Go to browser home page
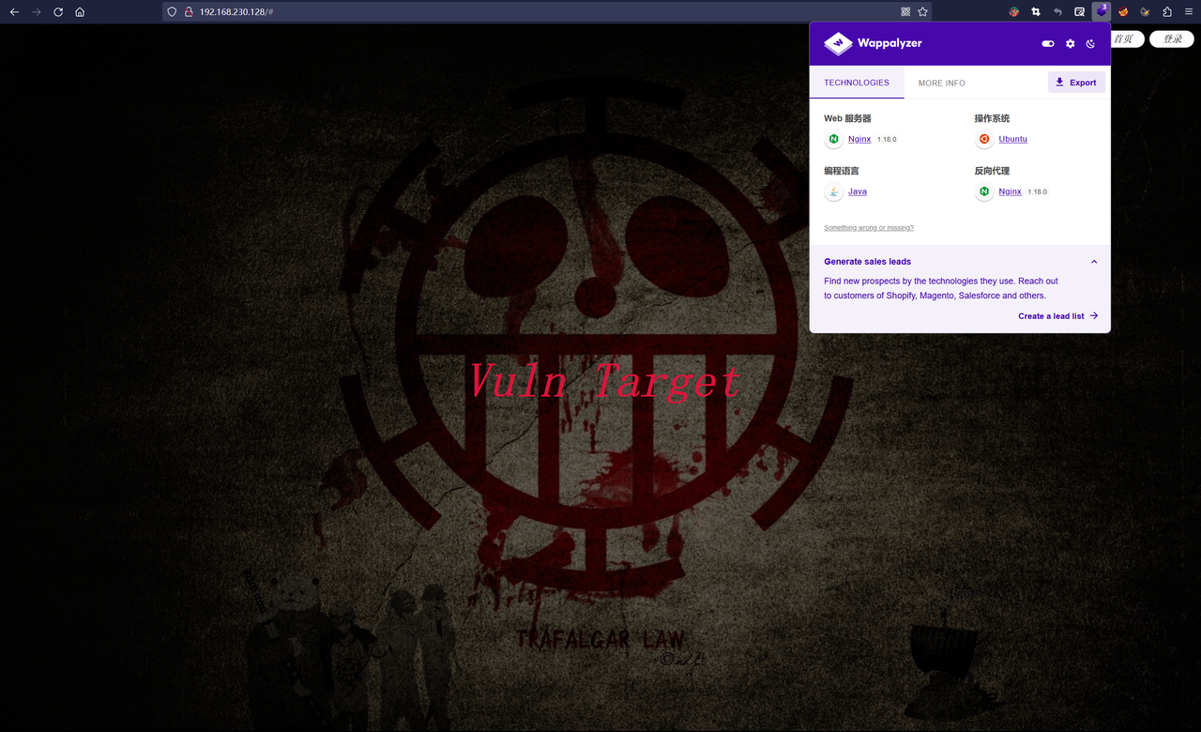 (80, 12)
